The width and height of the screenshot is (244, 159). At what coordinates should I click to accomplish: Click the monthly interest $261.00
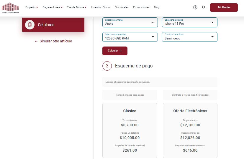tap(130, 150)
